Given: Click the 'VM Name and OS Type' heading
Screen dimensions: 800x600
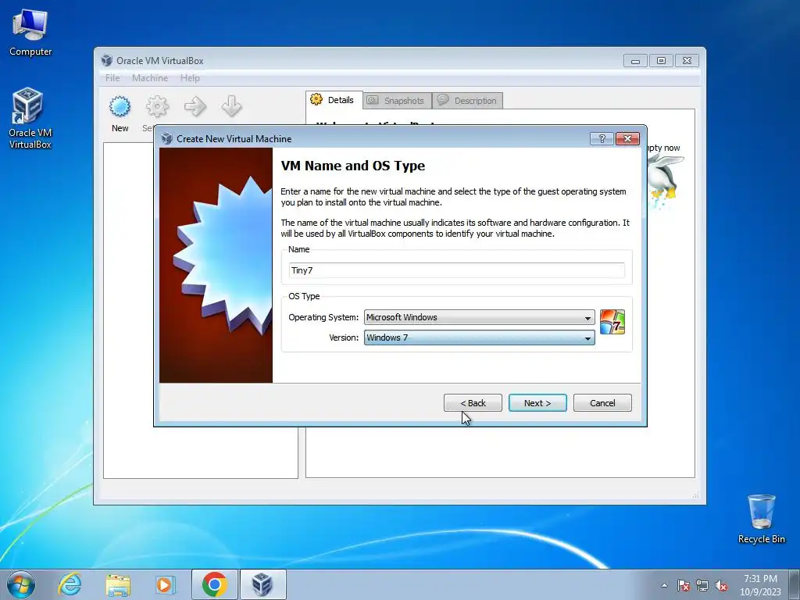Looking at the screenshot, I should (353, 166).
